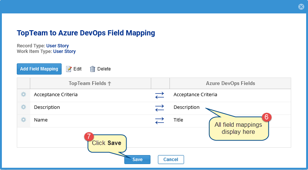
Task: Click sync arrows in Acceptance Criteria row
Action: [159, 95]
